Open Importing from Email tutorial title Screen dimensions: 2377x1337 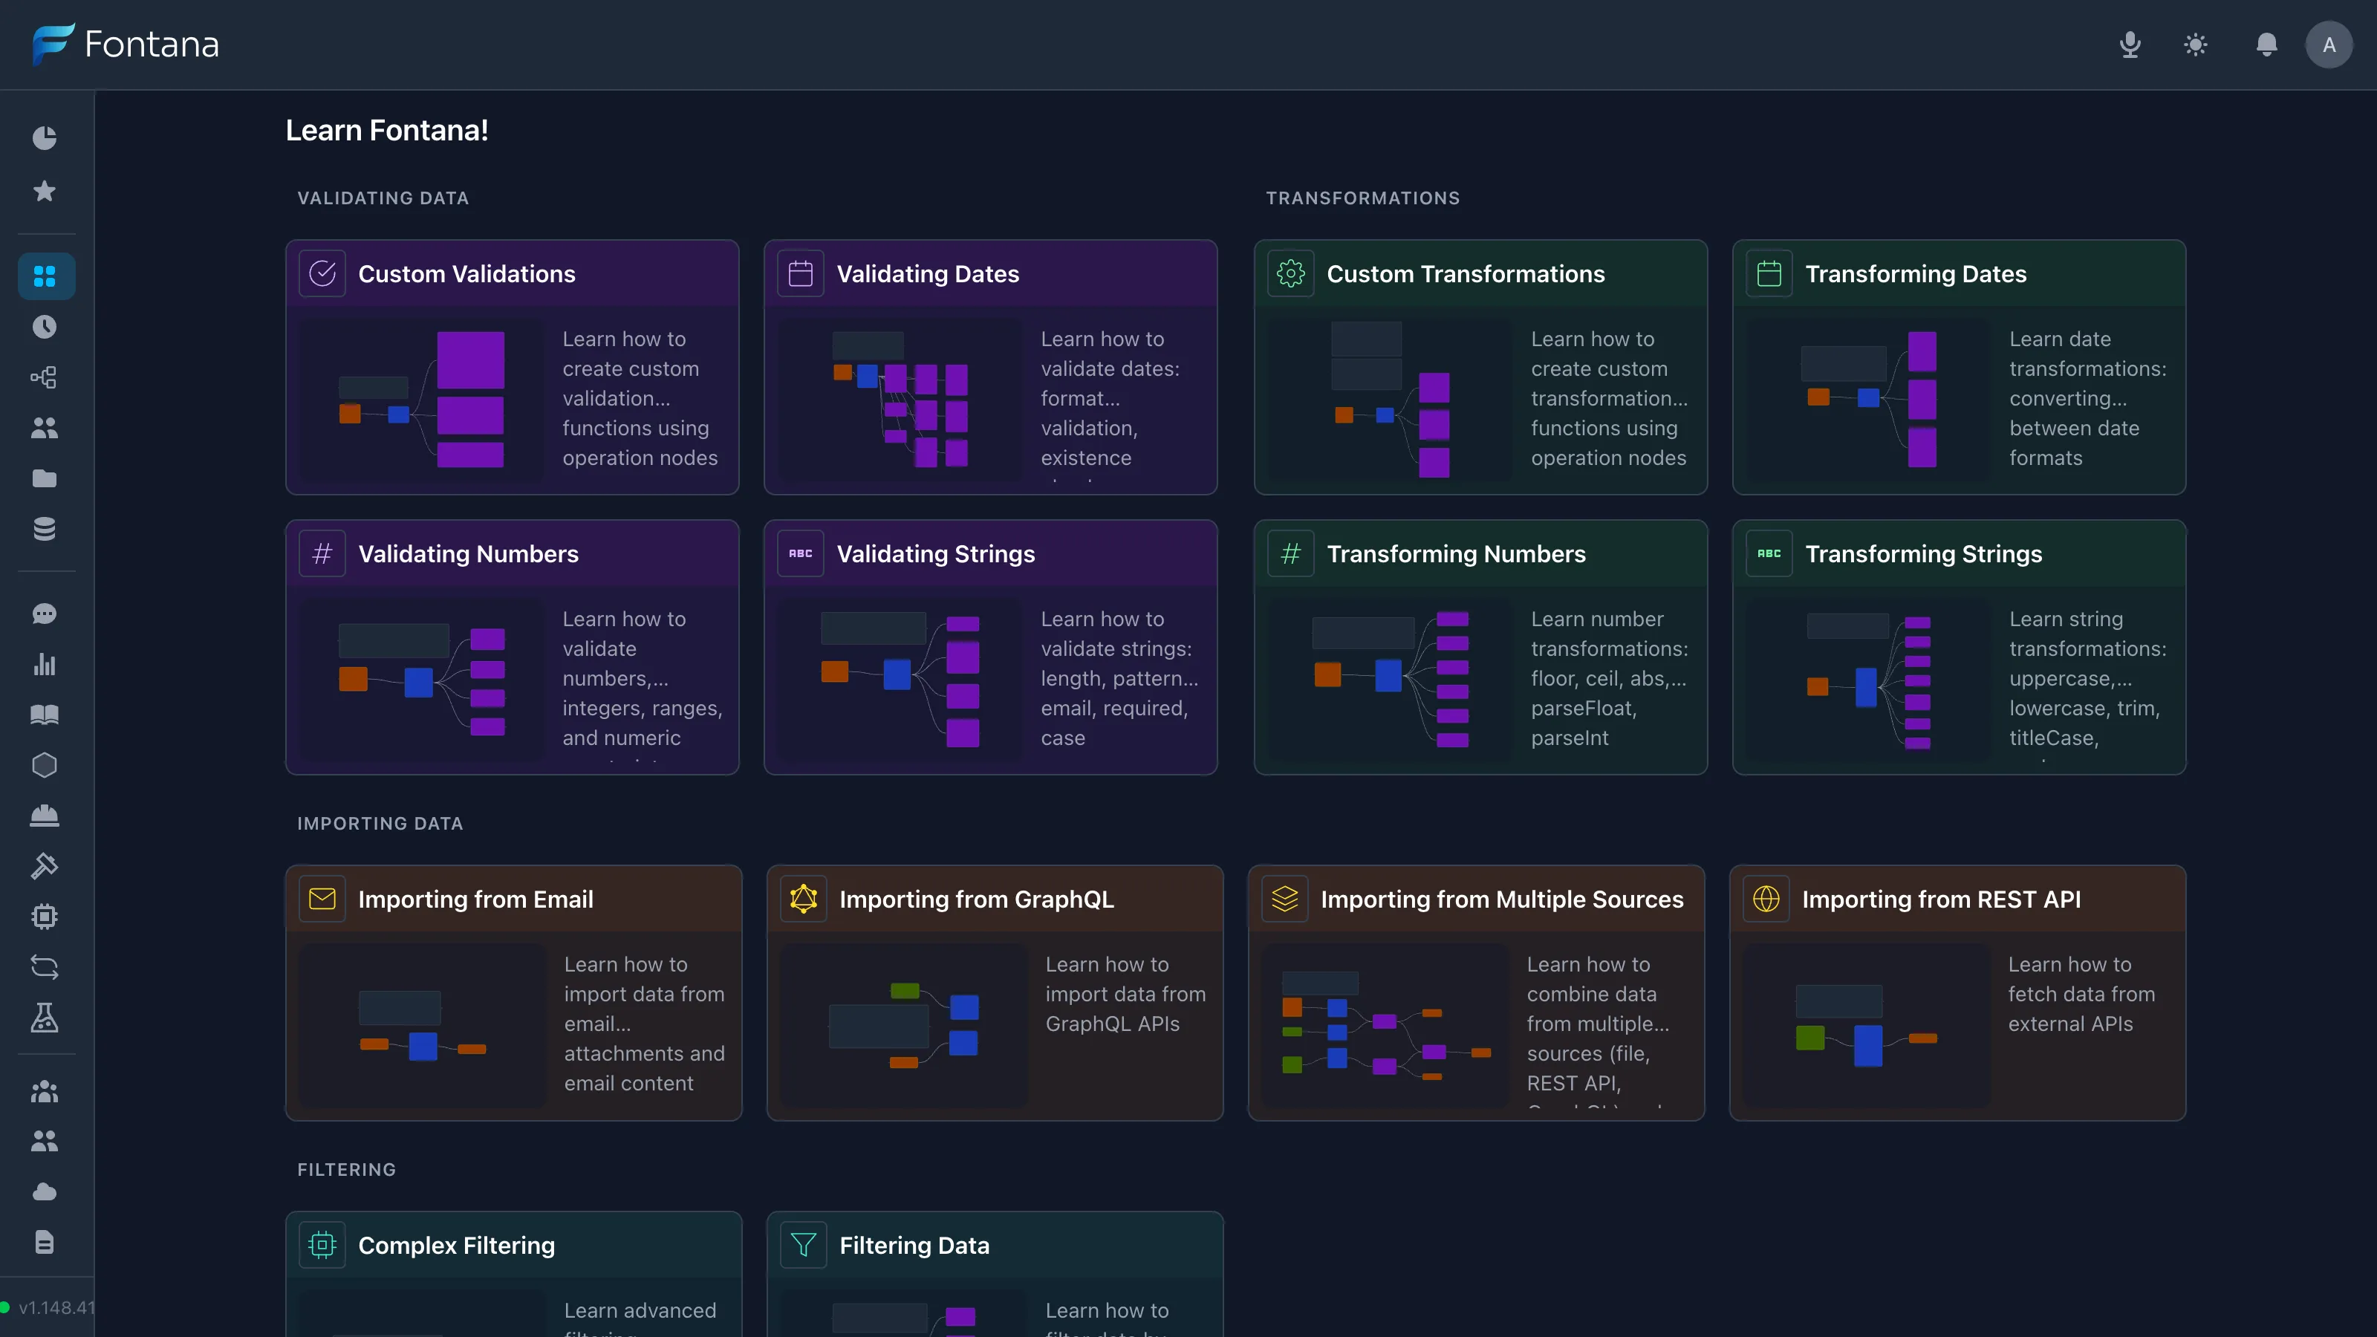475,899
